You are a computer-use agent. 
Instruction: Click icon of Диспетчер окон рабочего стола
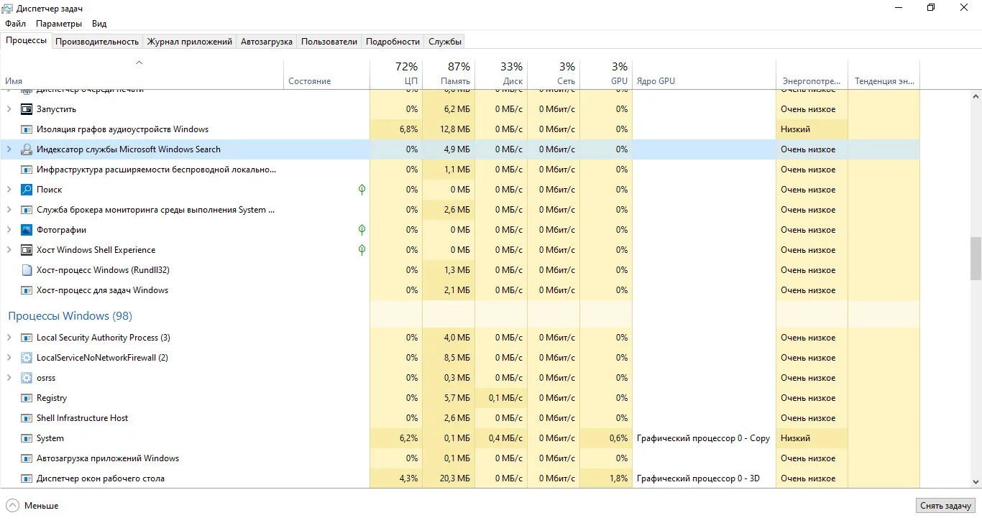27,478
